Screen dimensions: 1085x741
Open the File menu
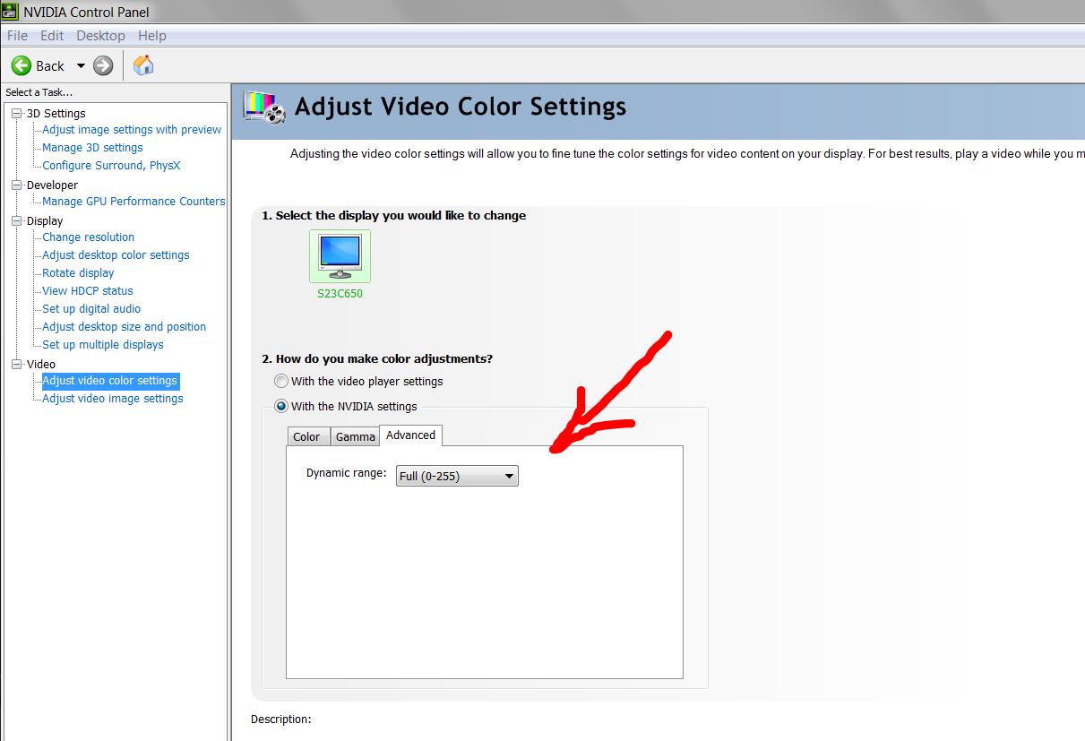[17, 36]
